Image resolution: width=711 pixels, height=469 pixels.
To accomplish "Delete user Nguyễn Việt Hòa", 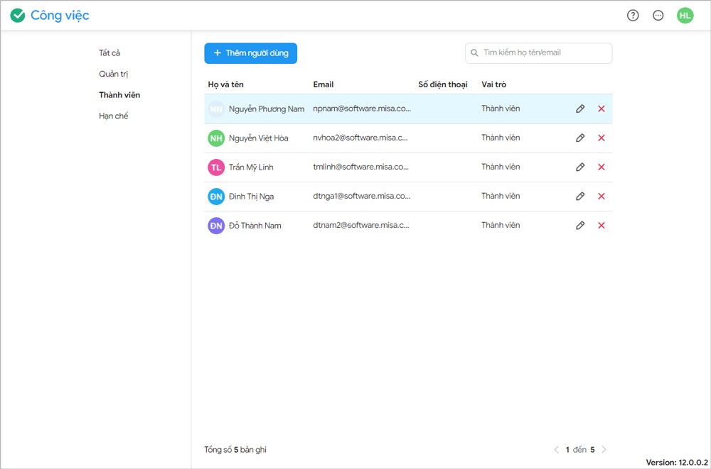I will tap(602, 138).
